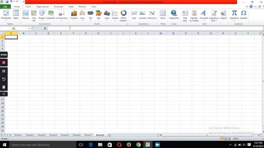Stop the screen recording

pos(4,62)
